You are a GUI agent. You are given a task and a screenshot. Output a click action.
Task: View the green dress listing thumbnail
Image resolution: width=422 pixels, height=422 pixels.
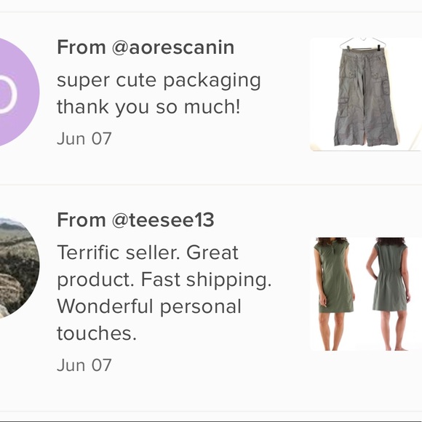pos(366,294)
